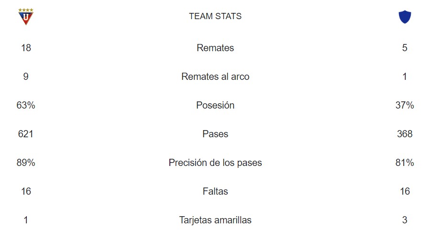Click the 63% possession value
The height and width of the screenshot is (231, 432).
pyautogui.click(x=26, y=105)
